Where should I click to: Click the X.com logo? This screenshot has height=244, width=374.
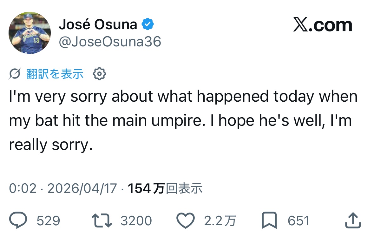323,25
